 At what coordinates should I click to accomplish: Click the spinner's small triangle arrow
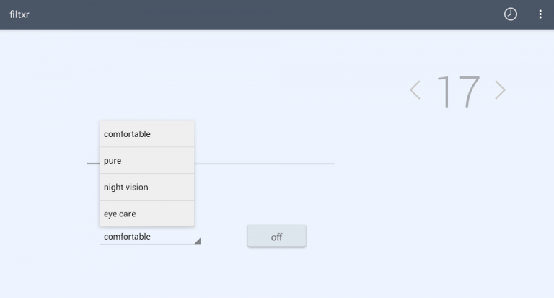pyautogui.click(x=197, y=241)
